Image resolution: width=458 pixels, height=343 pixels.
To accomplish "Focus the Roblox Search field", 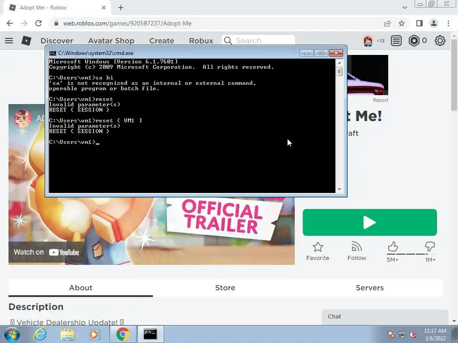I will pos(258,41).
